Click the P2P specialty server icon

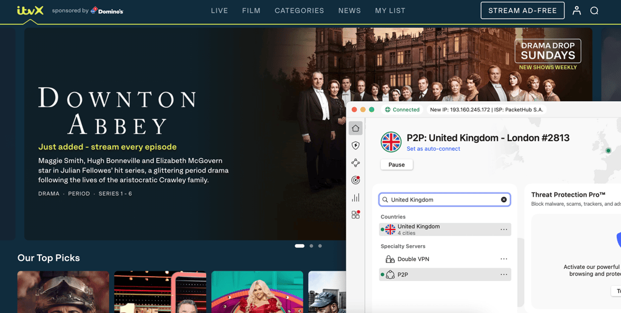(x=390, y=275)
